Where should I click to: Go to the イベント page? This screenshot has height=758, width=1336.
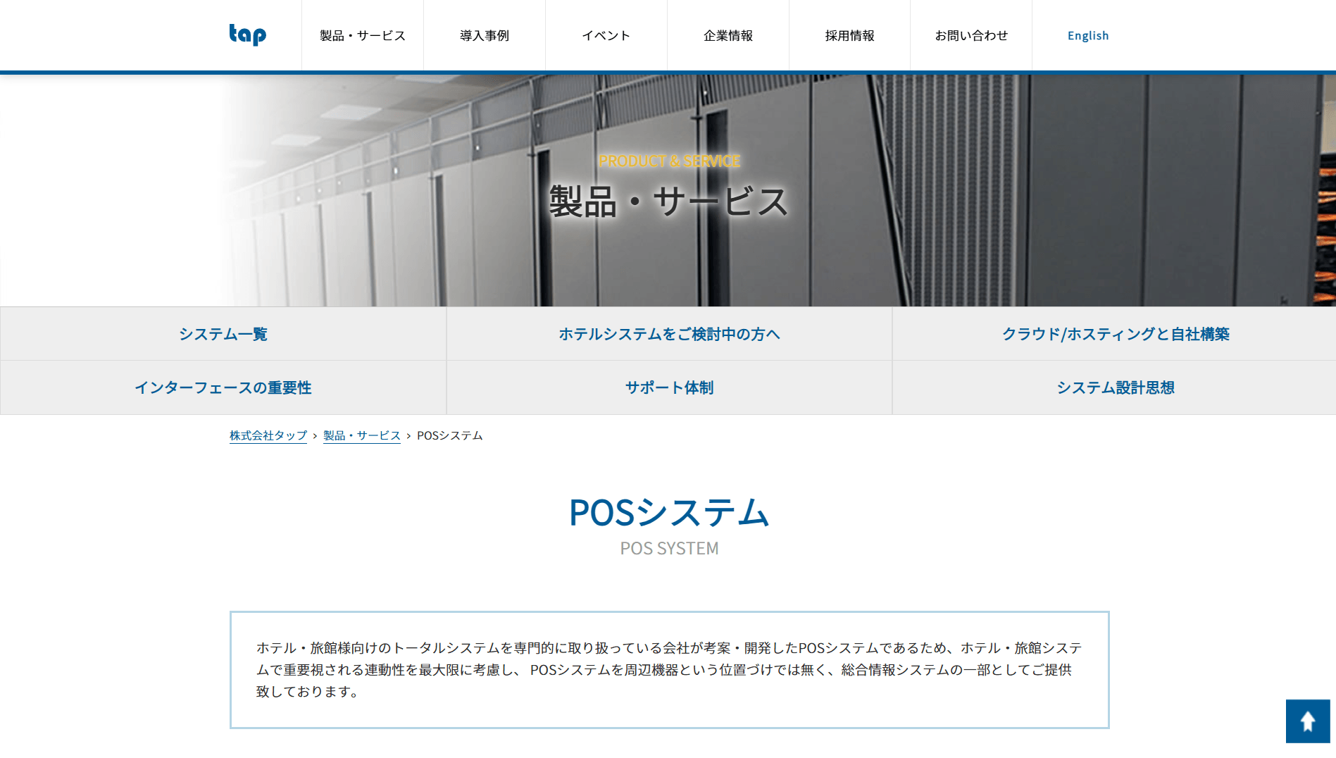(x=606, y=36)
